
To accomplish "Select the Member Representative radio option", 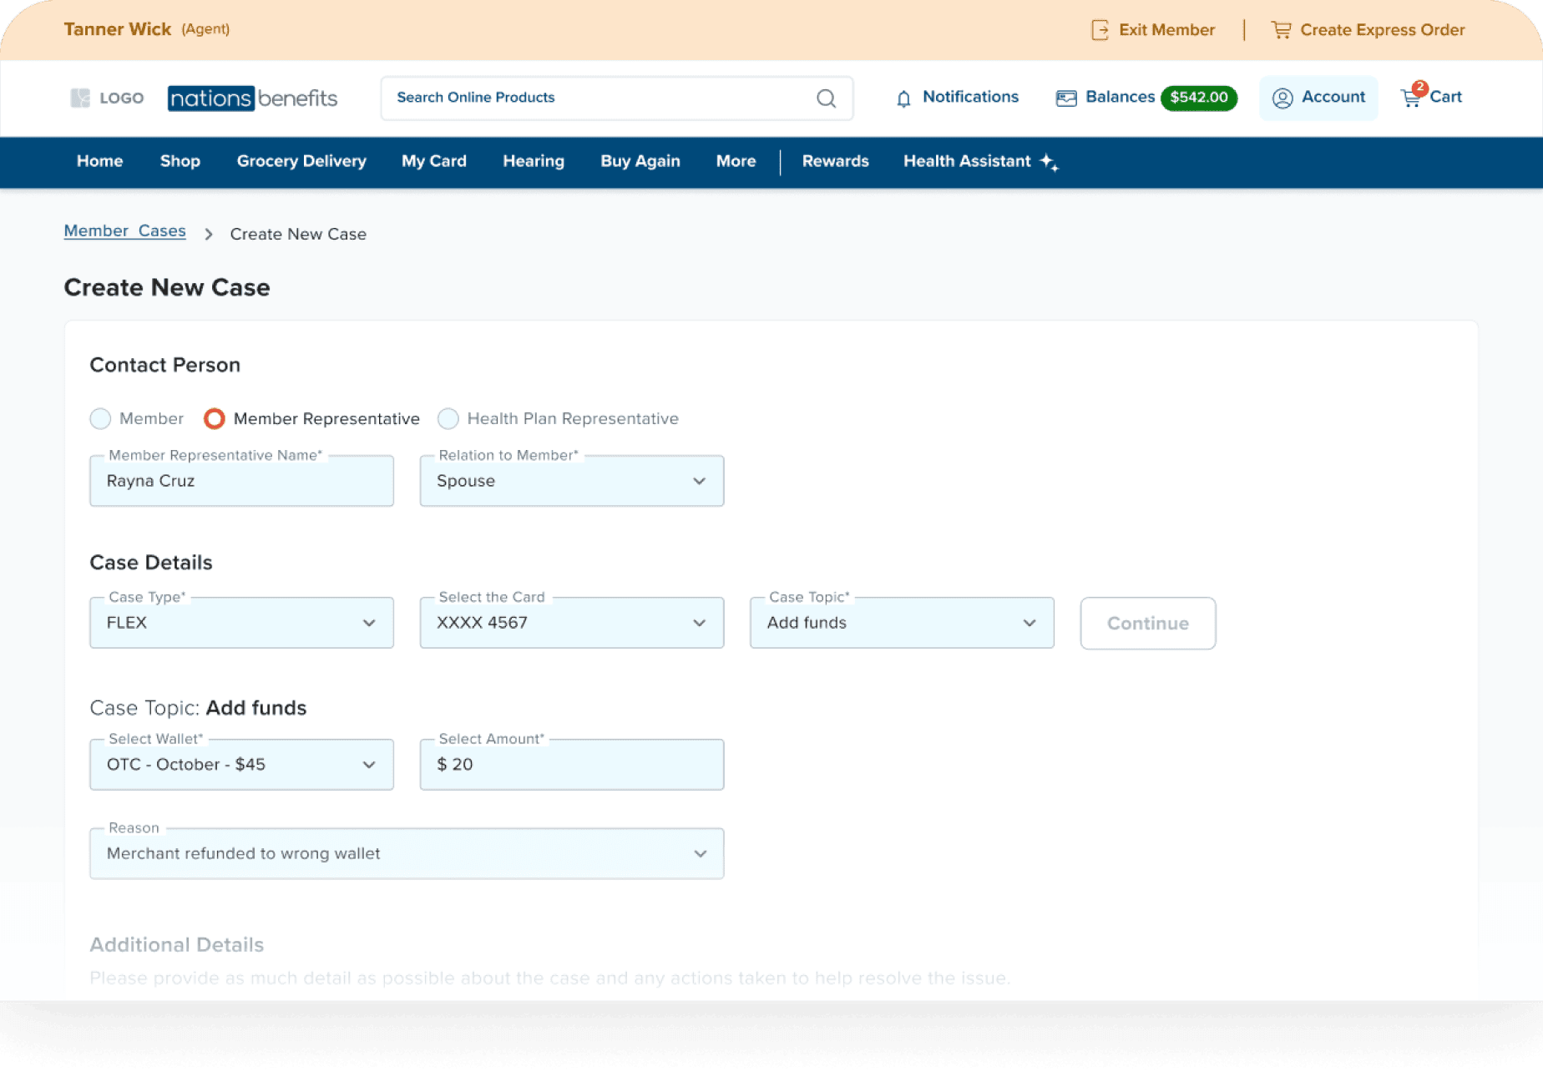I will [x=215, y=418].
